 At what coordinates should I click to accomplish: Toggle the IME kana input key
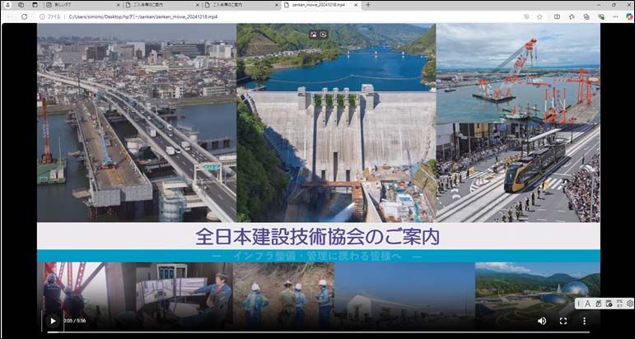pos(619,304)
